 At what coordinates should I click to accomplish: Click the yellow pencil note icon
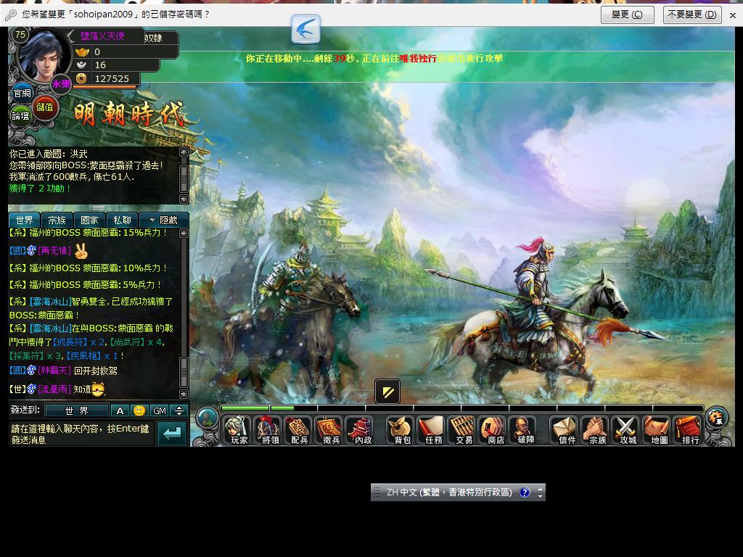pos(387,392)
